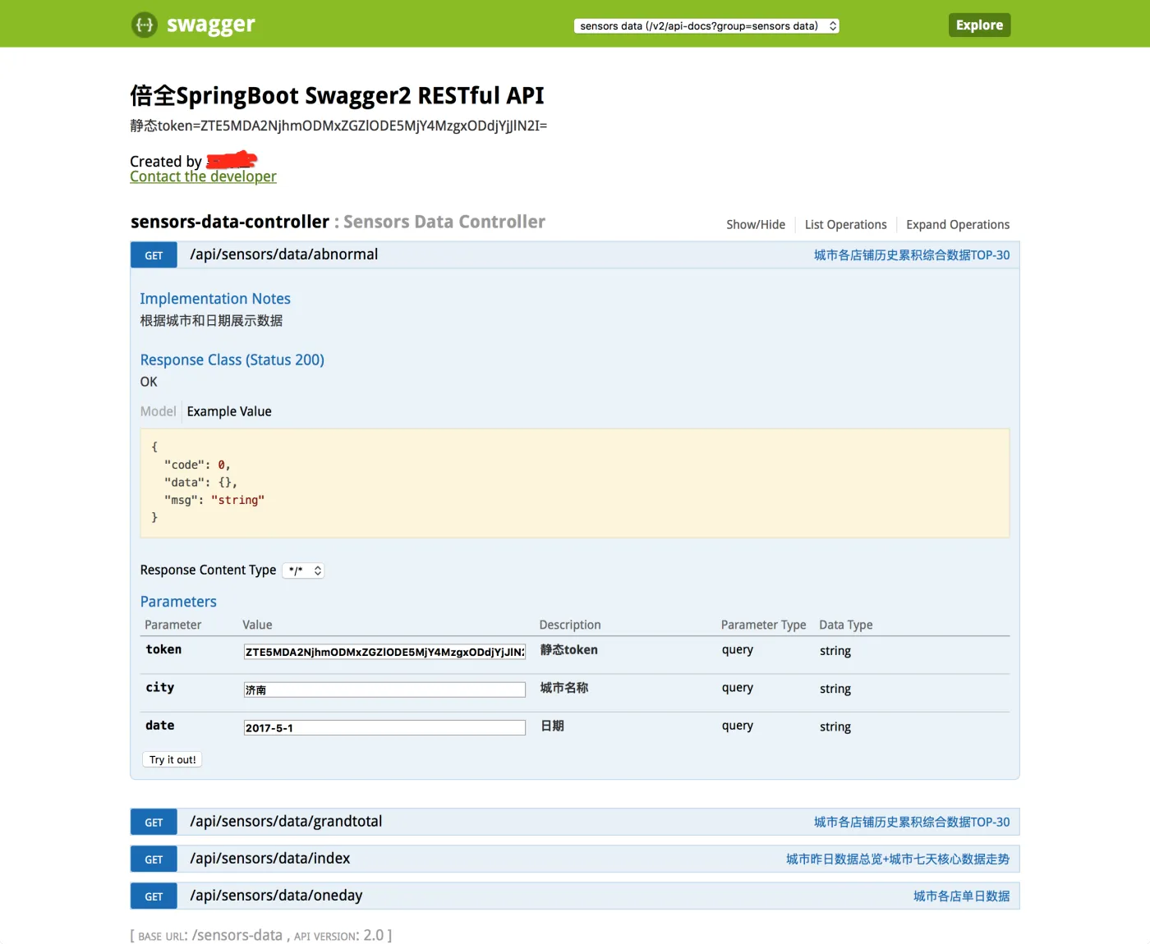Click the 日期 description text
Image resolution: width=1150 pixels, height=944 pixels.
pos(552,726)
